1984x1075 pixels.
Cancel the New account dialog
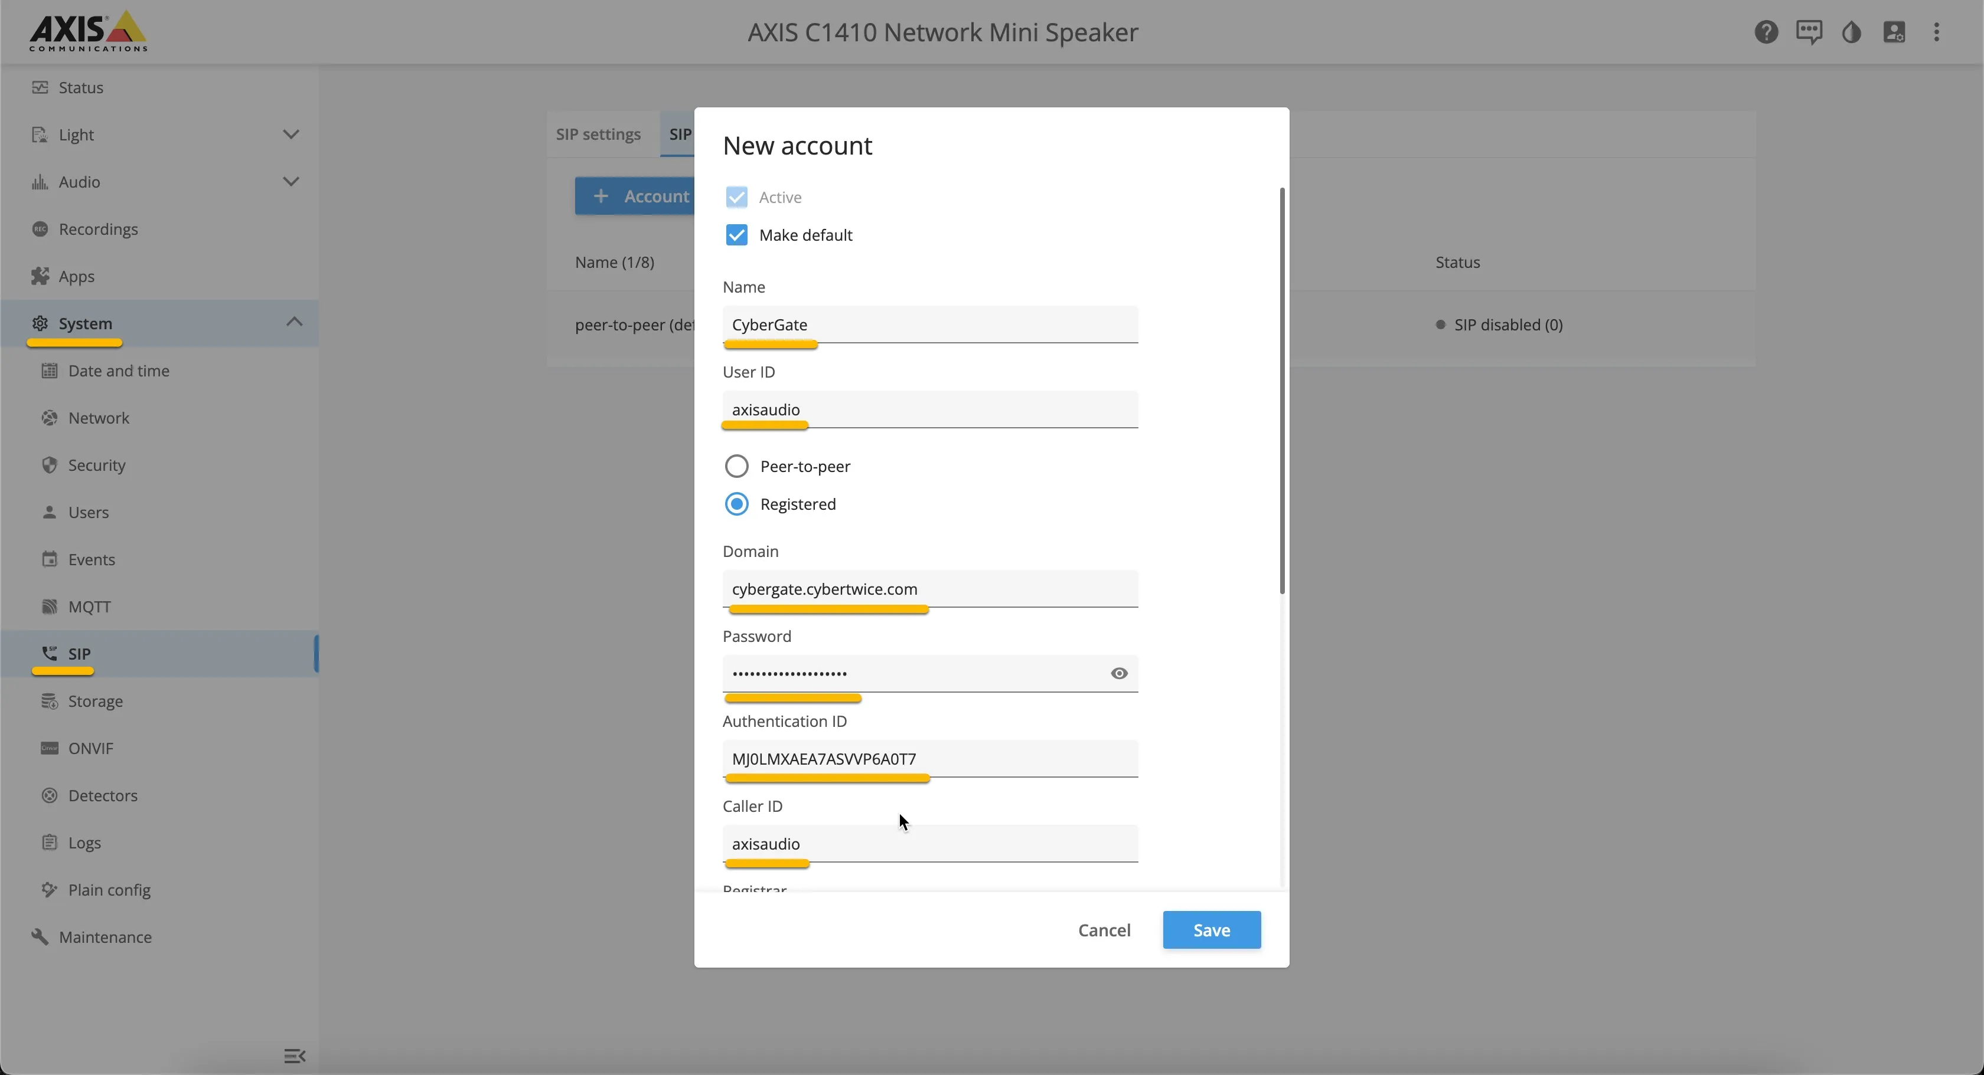coord(1104,930)
